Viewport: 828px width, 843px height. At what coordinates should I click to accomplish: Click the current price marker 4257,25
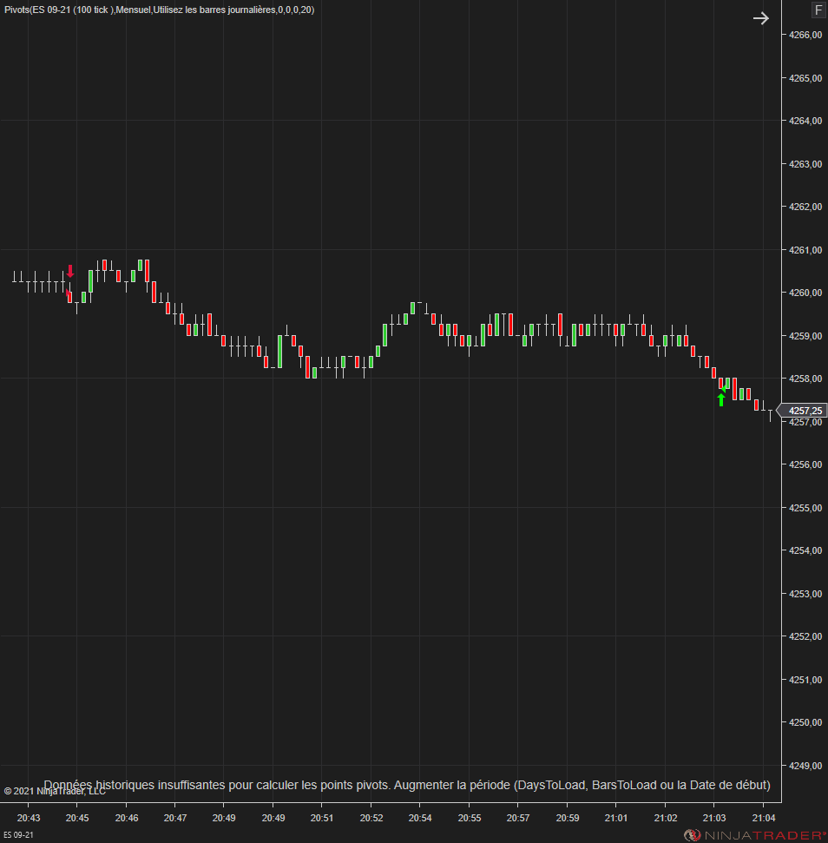pos(803,411)
